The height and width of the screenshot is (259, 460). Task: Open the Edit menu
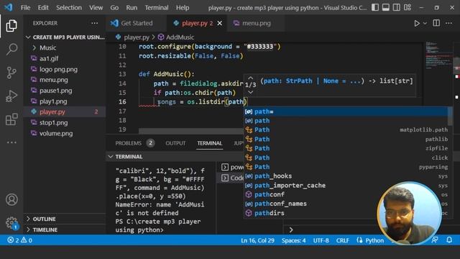click(43, 8)
